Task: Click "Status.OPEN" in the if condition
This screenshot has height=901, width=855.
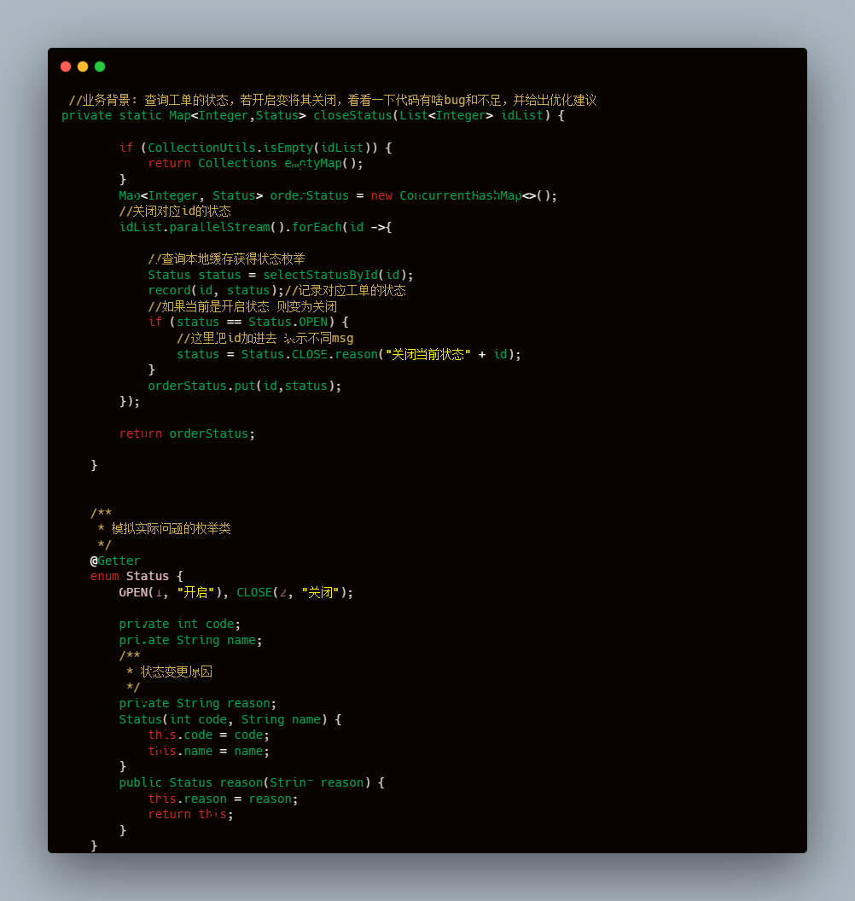Action: 288,322
